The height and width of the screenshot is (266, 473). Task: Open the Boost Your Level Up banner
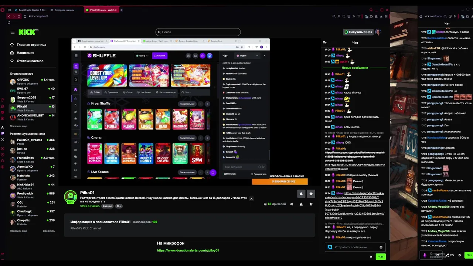(107, 75)
